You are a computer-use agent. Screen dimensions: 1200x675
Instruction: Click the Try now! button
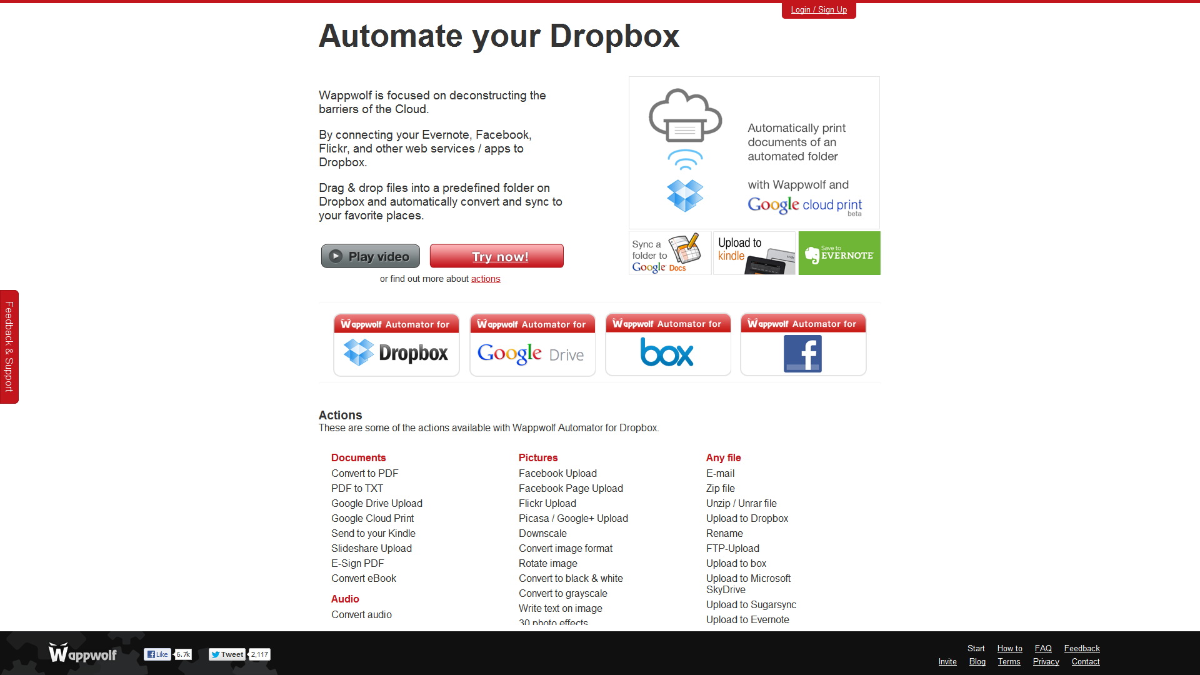496,256
